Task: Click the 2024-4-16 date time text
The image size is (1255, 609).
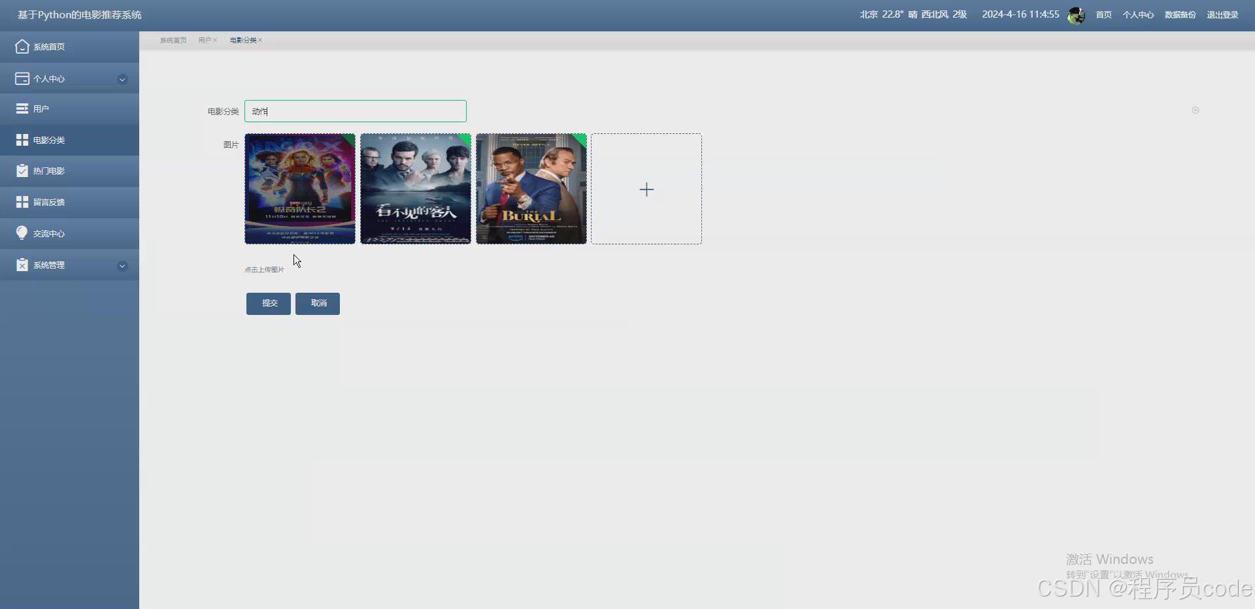Action: pos(1020,14)
